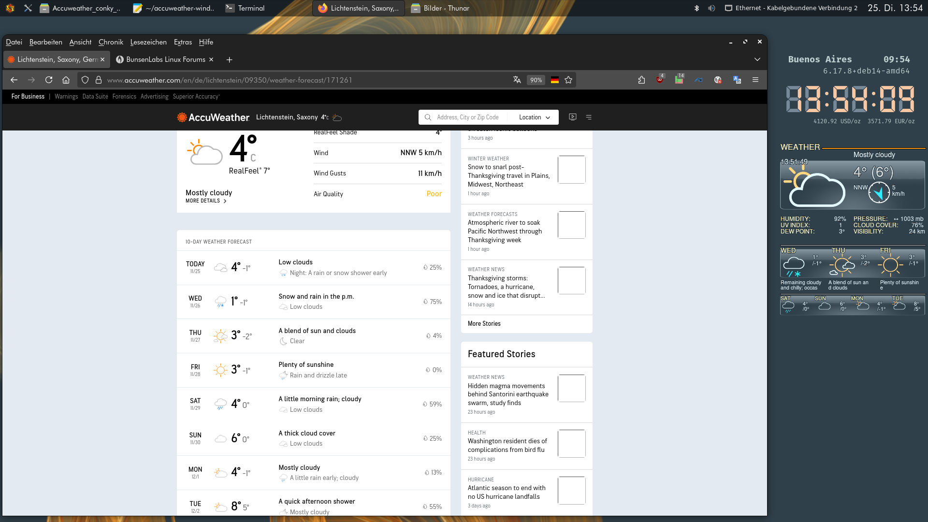Viewport: 928px width, 522px height.
Task: Open the AccuWeather site menu hamburger icon
Action: 589,117
